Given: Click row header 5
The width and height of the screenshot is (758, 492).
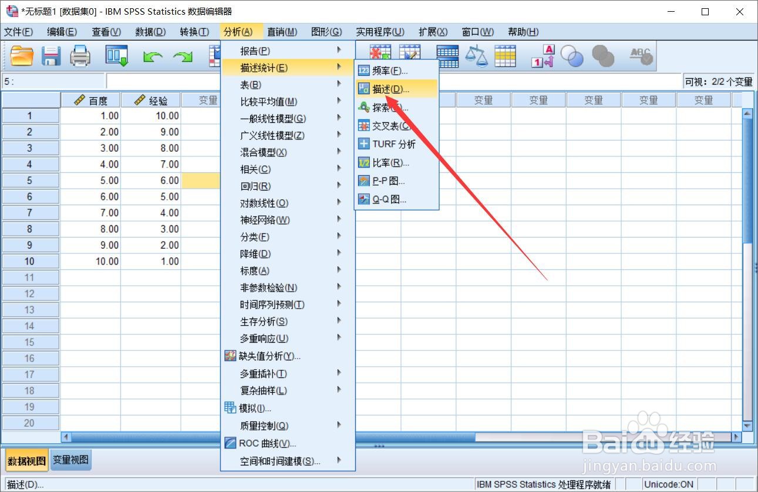Looking at the screenshot, I should click(31, 180).
